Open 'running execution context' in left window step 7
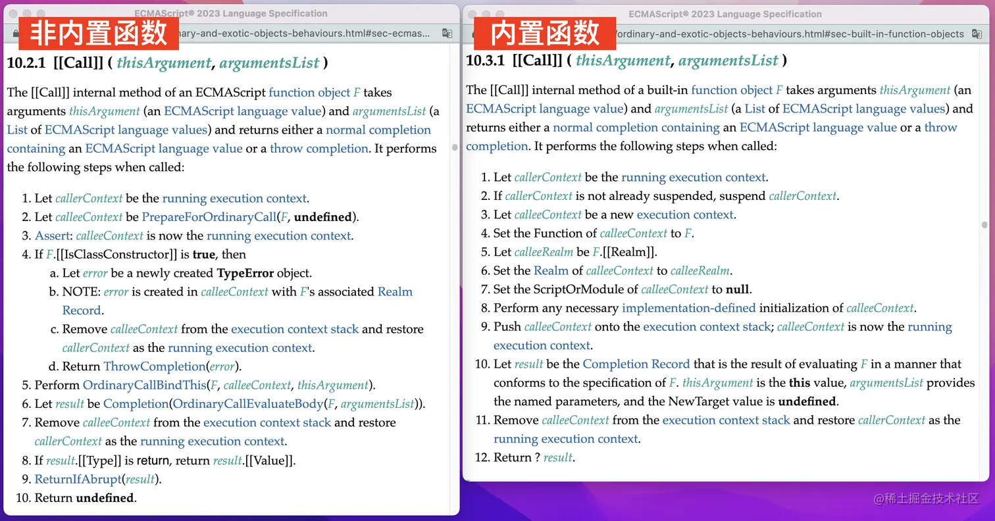The image size is (995, 521). [213, 441]
